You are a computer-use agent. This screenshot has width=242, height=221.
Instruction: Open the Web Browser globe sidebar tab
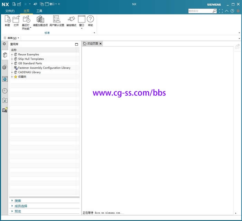4,79
